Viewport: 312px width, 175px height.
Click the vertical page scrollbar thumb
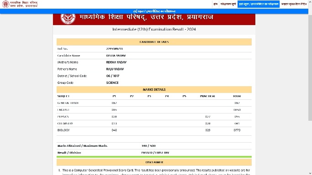(310, 67)
